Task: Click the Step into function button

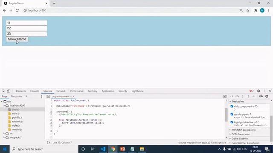Action: (x=243, y=96)
